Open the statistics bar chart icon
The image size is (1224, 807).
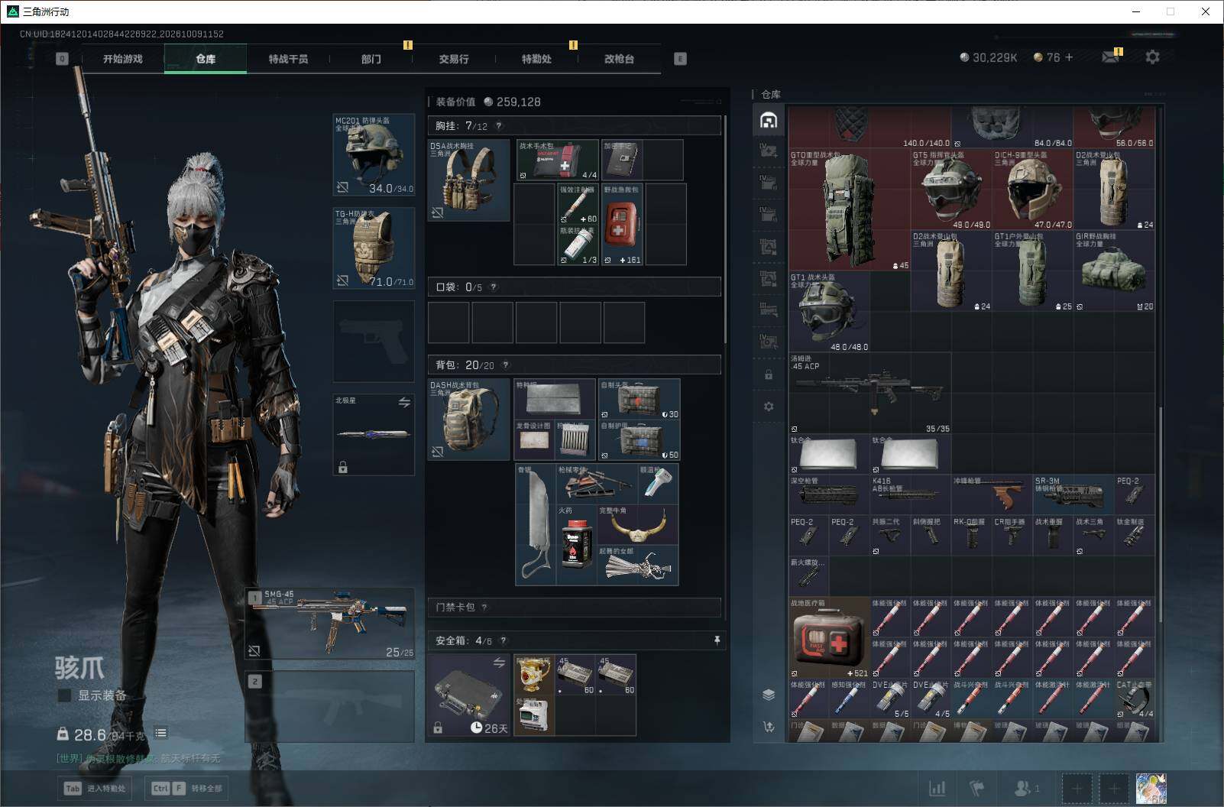click(937, 788)
